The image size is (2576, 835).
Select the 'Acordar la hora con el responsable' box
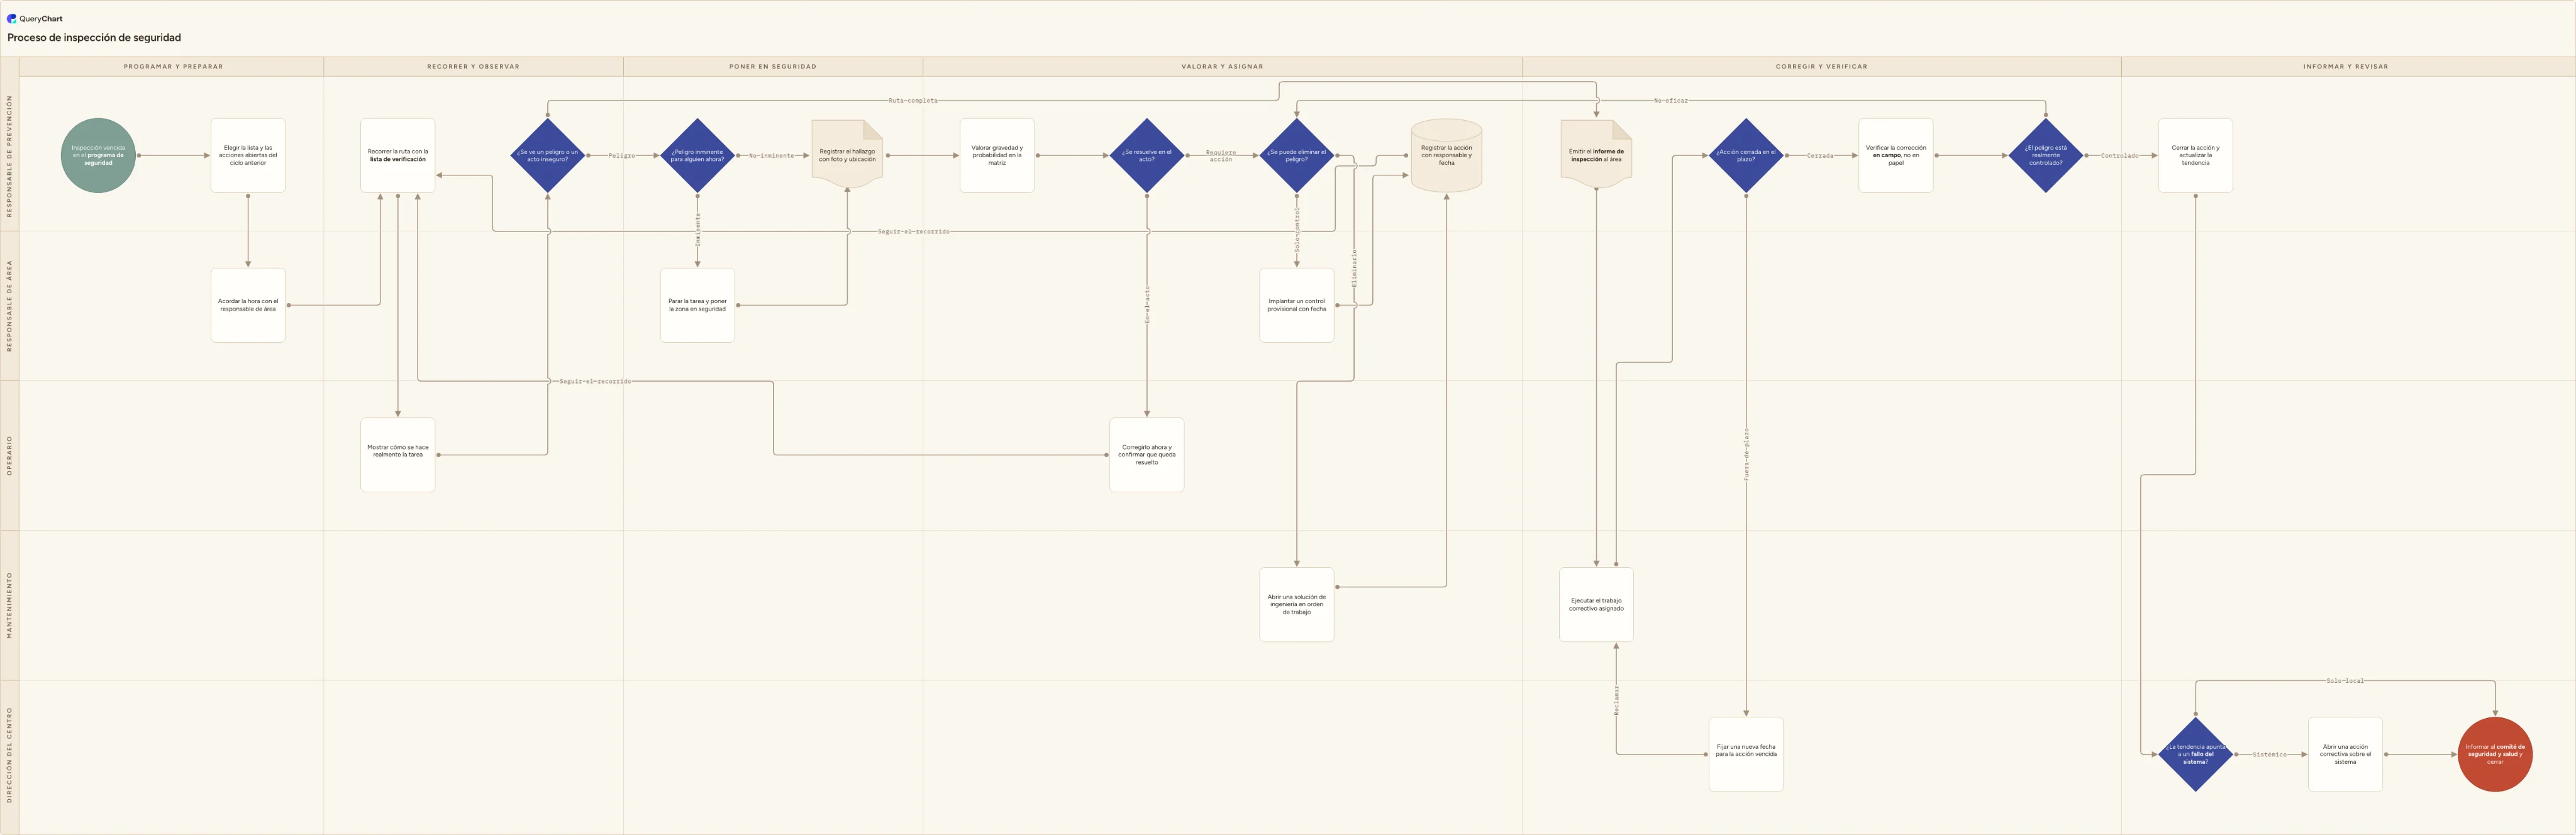pos(248,305)
